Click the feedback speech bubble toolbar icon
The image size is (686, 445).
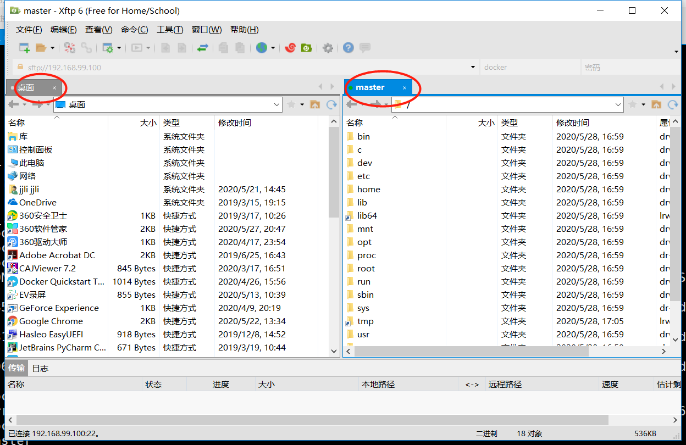[x=364, y=48]
